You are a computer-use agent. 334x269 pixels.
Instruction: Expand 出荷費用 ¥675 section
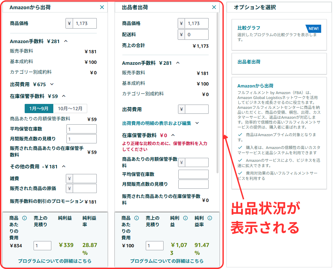[x=52, y=84]
